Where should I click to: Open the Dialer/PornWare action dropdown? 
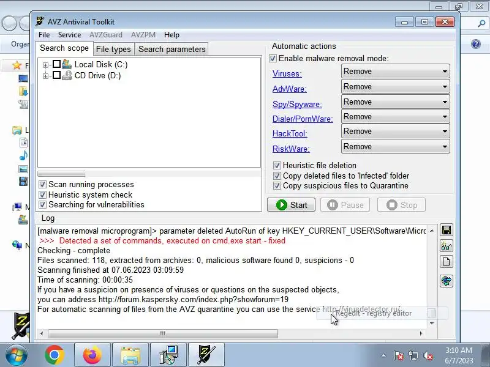[x=395, y=116]
